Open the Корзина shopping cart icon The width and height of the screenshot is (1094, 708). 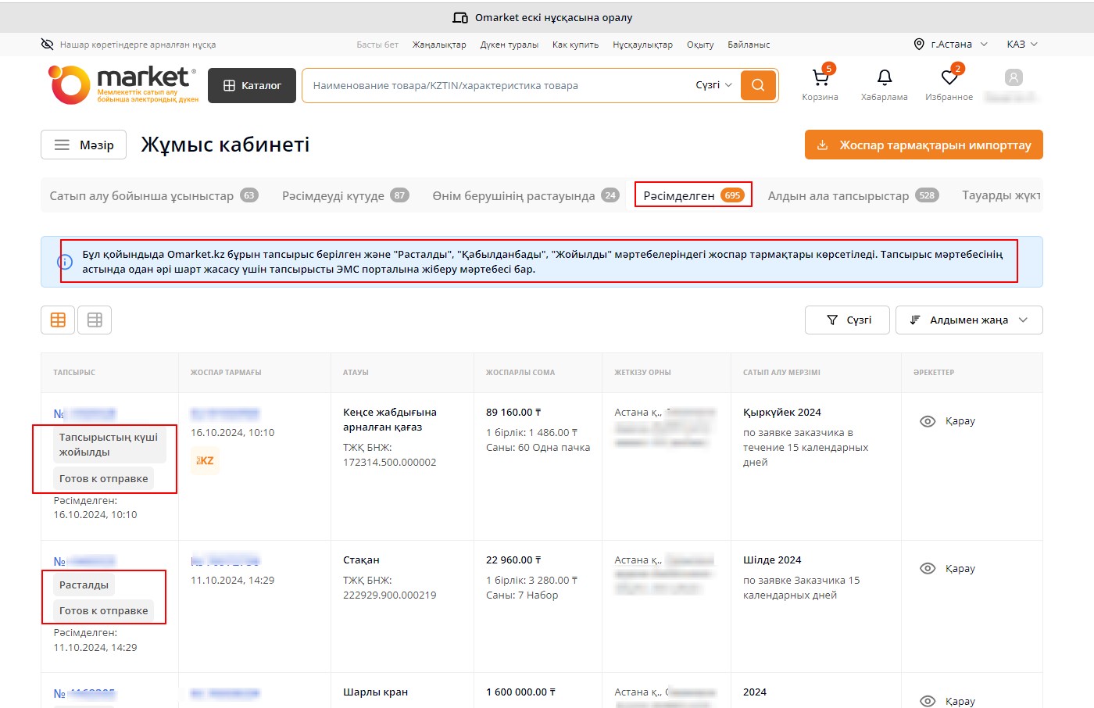(x=820, y=78)
